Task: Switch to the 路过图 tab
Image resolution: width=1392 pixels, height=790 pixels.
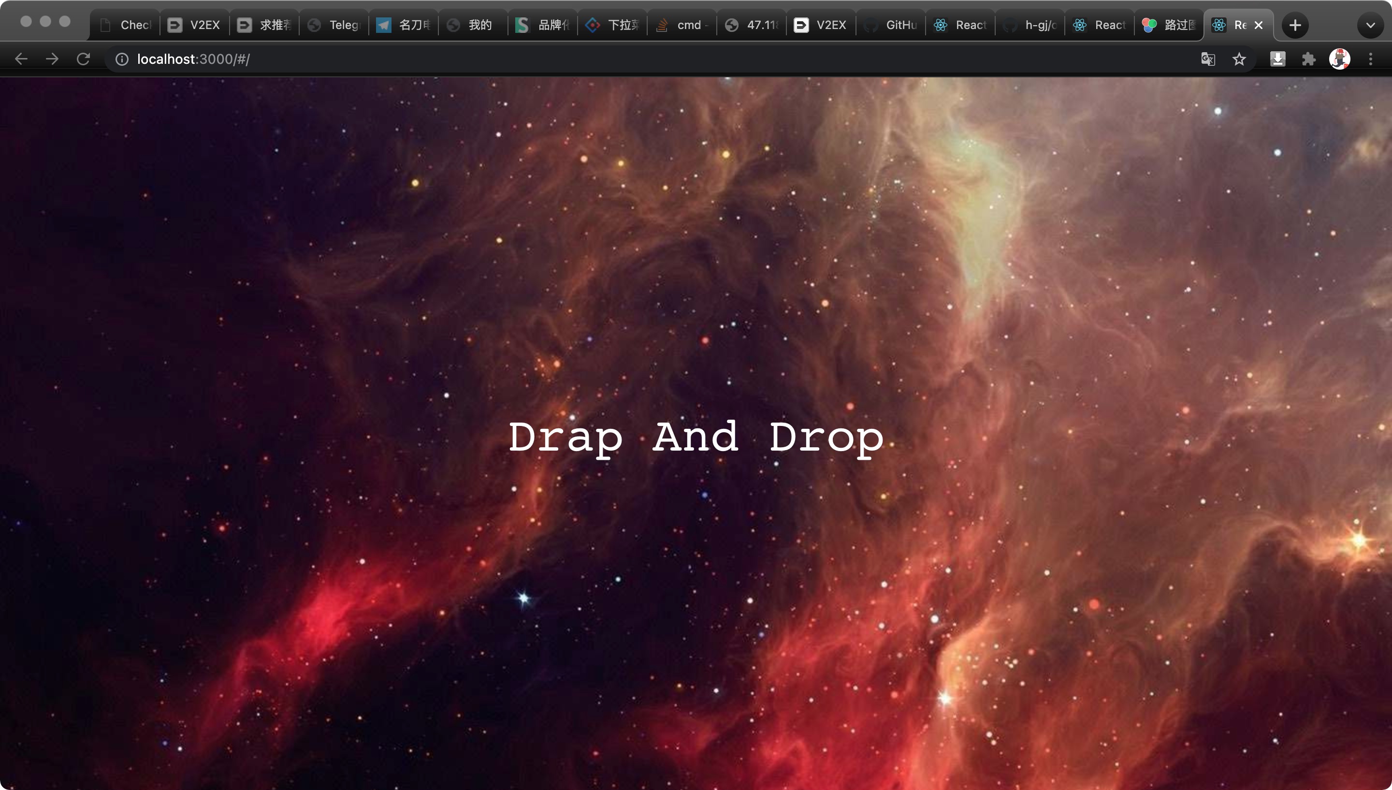Action: pyautogui.click(x=1169, y=25)
